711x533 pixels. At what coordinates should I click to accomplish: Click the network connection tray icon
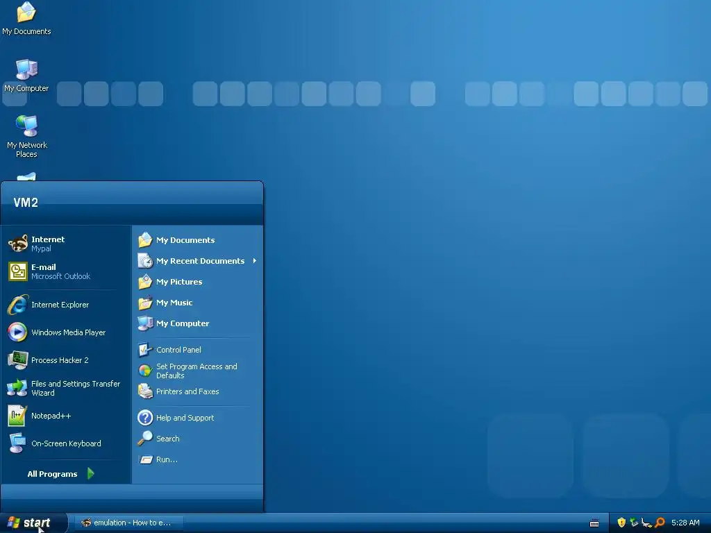pos(646,523)
